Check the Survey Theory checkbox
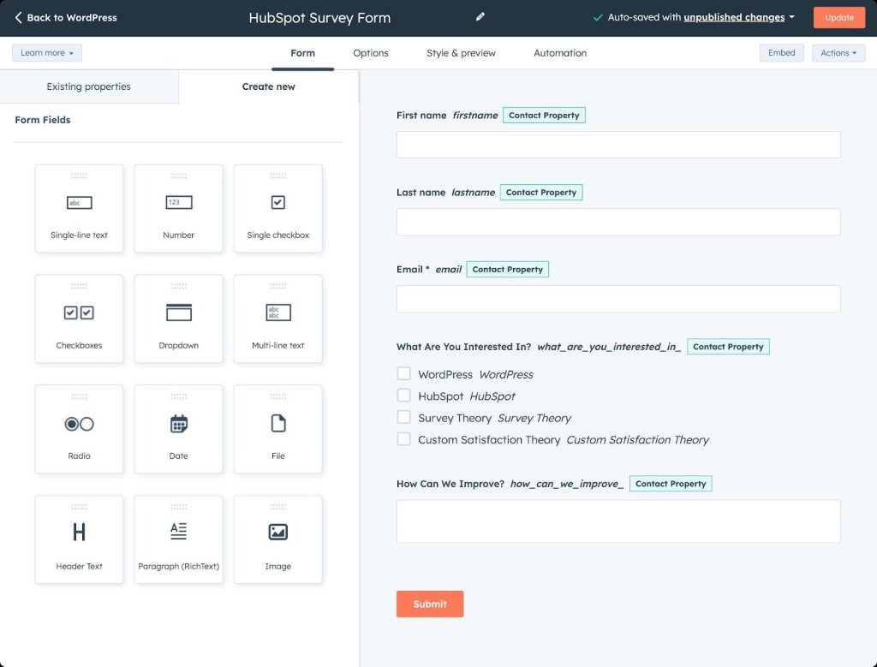 [x=403, y=417]
